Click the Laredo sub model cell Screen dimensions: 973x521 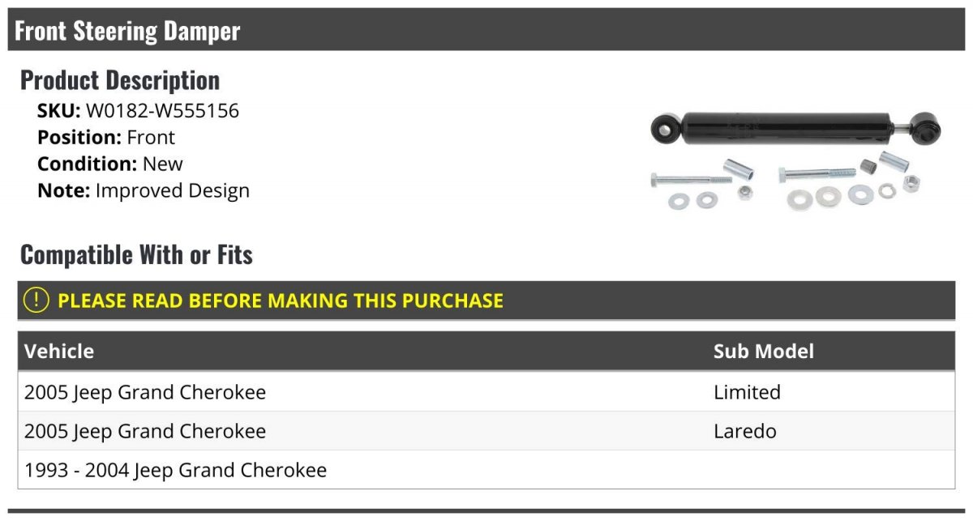coord(745,431)
